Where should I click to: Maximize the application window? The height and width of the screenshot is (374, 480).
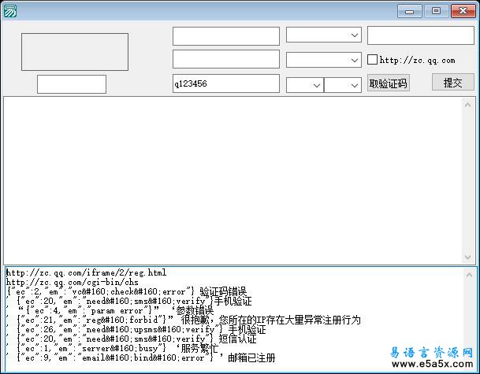coord(435,10)
